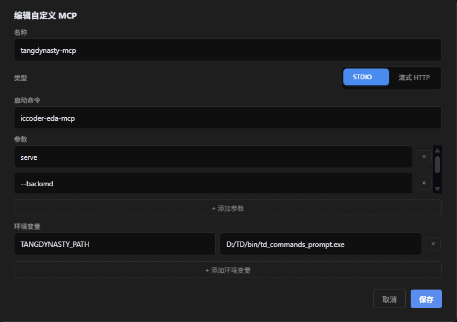The image size is (457, 322).
Task: Click the td_commands_prompt.exe value field
Action: coord(321,244)
